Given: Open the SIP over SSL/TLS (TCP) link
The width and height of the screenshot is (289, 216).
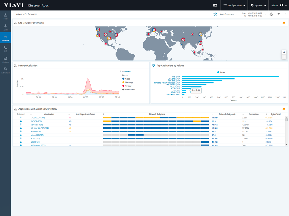Looking at the screenshot, I should pos(40,128).
